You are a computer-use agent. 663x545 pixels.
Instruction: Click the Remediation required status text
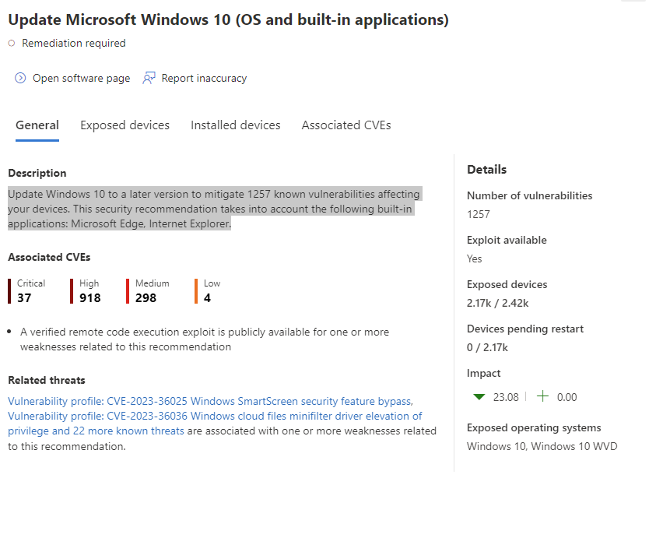(74, 43)
